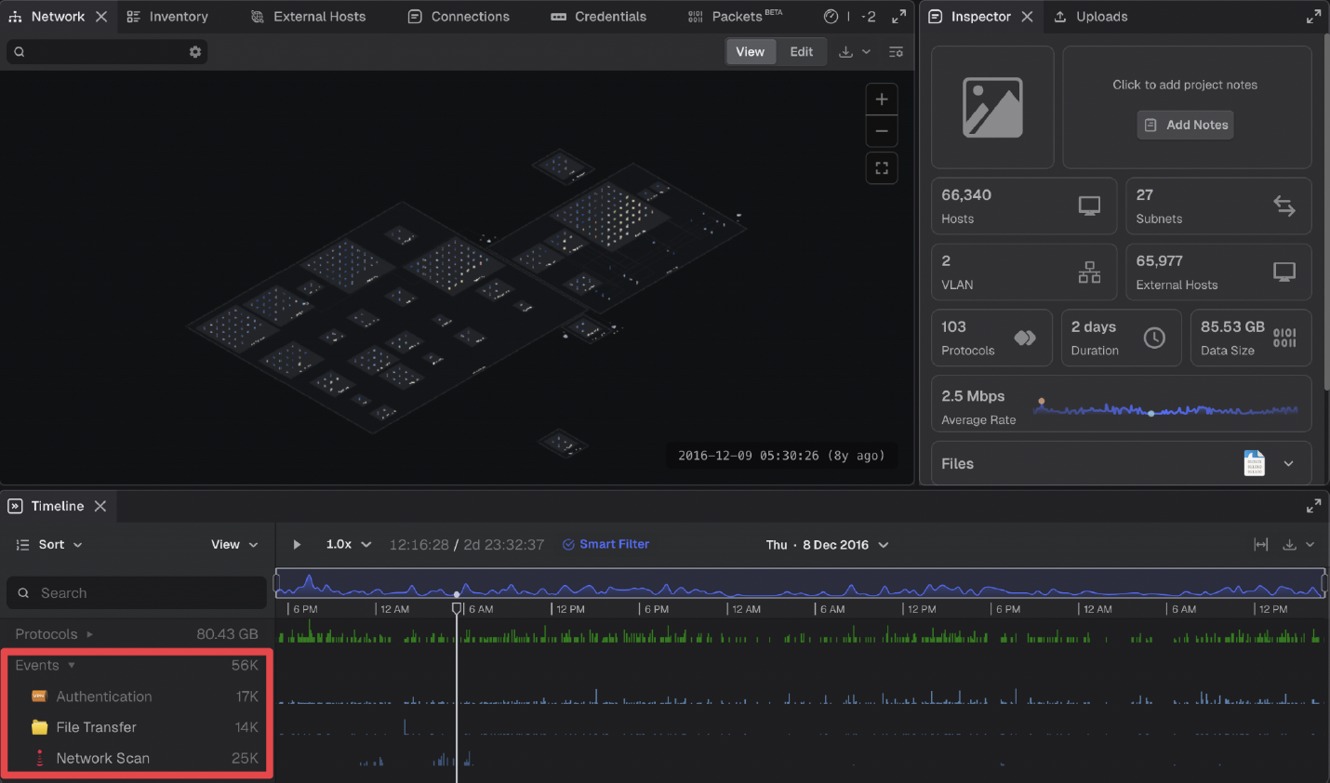Viewport: 1330px width, 783px height.
Task: Click the timeline overview range slider
Action: click(x=800, y=584)
